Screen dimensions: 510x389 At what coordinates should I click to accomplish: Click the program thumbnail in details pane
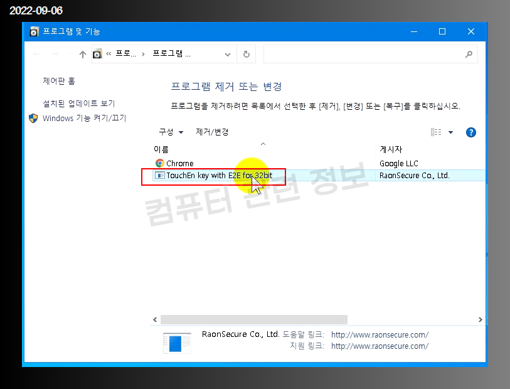tap(177, 343)
